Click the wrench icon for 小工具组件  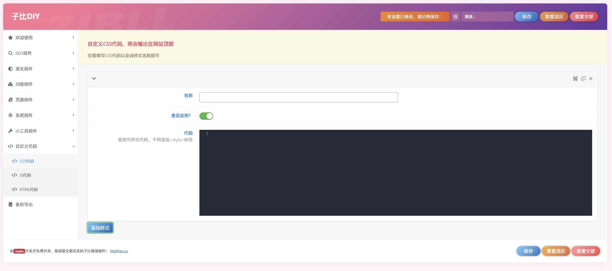tap(10, 131)
